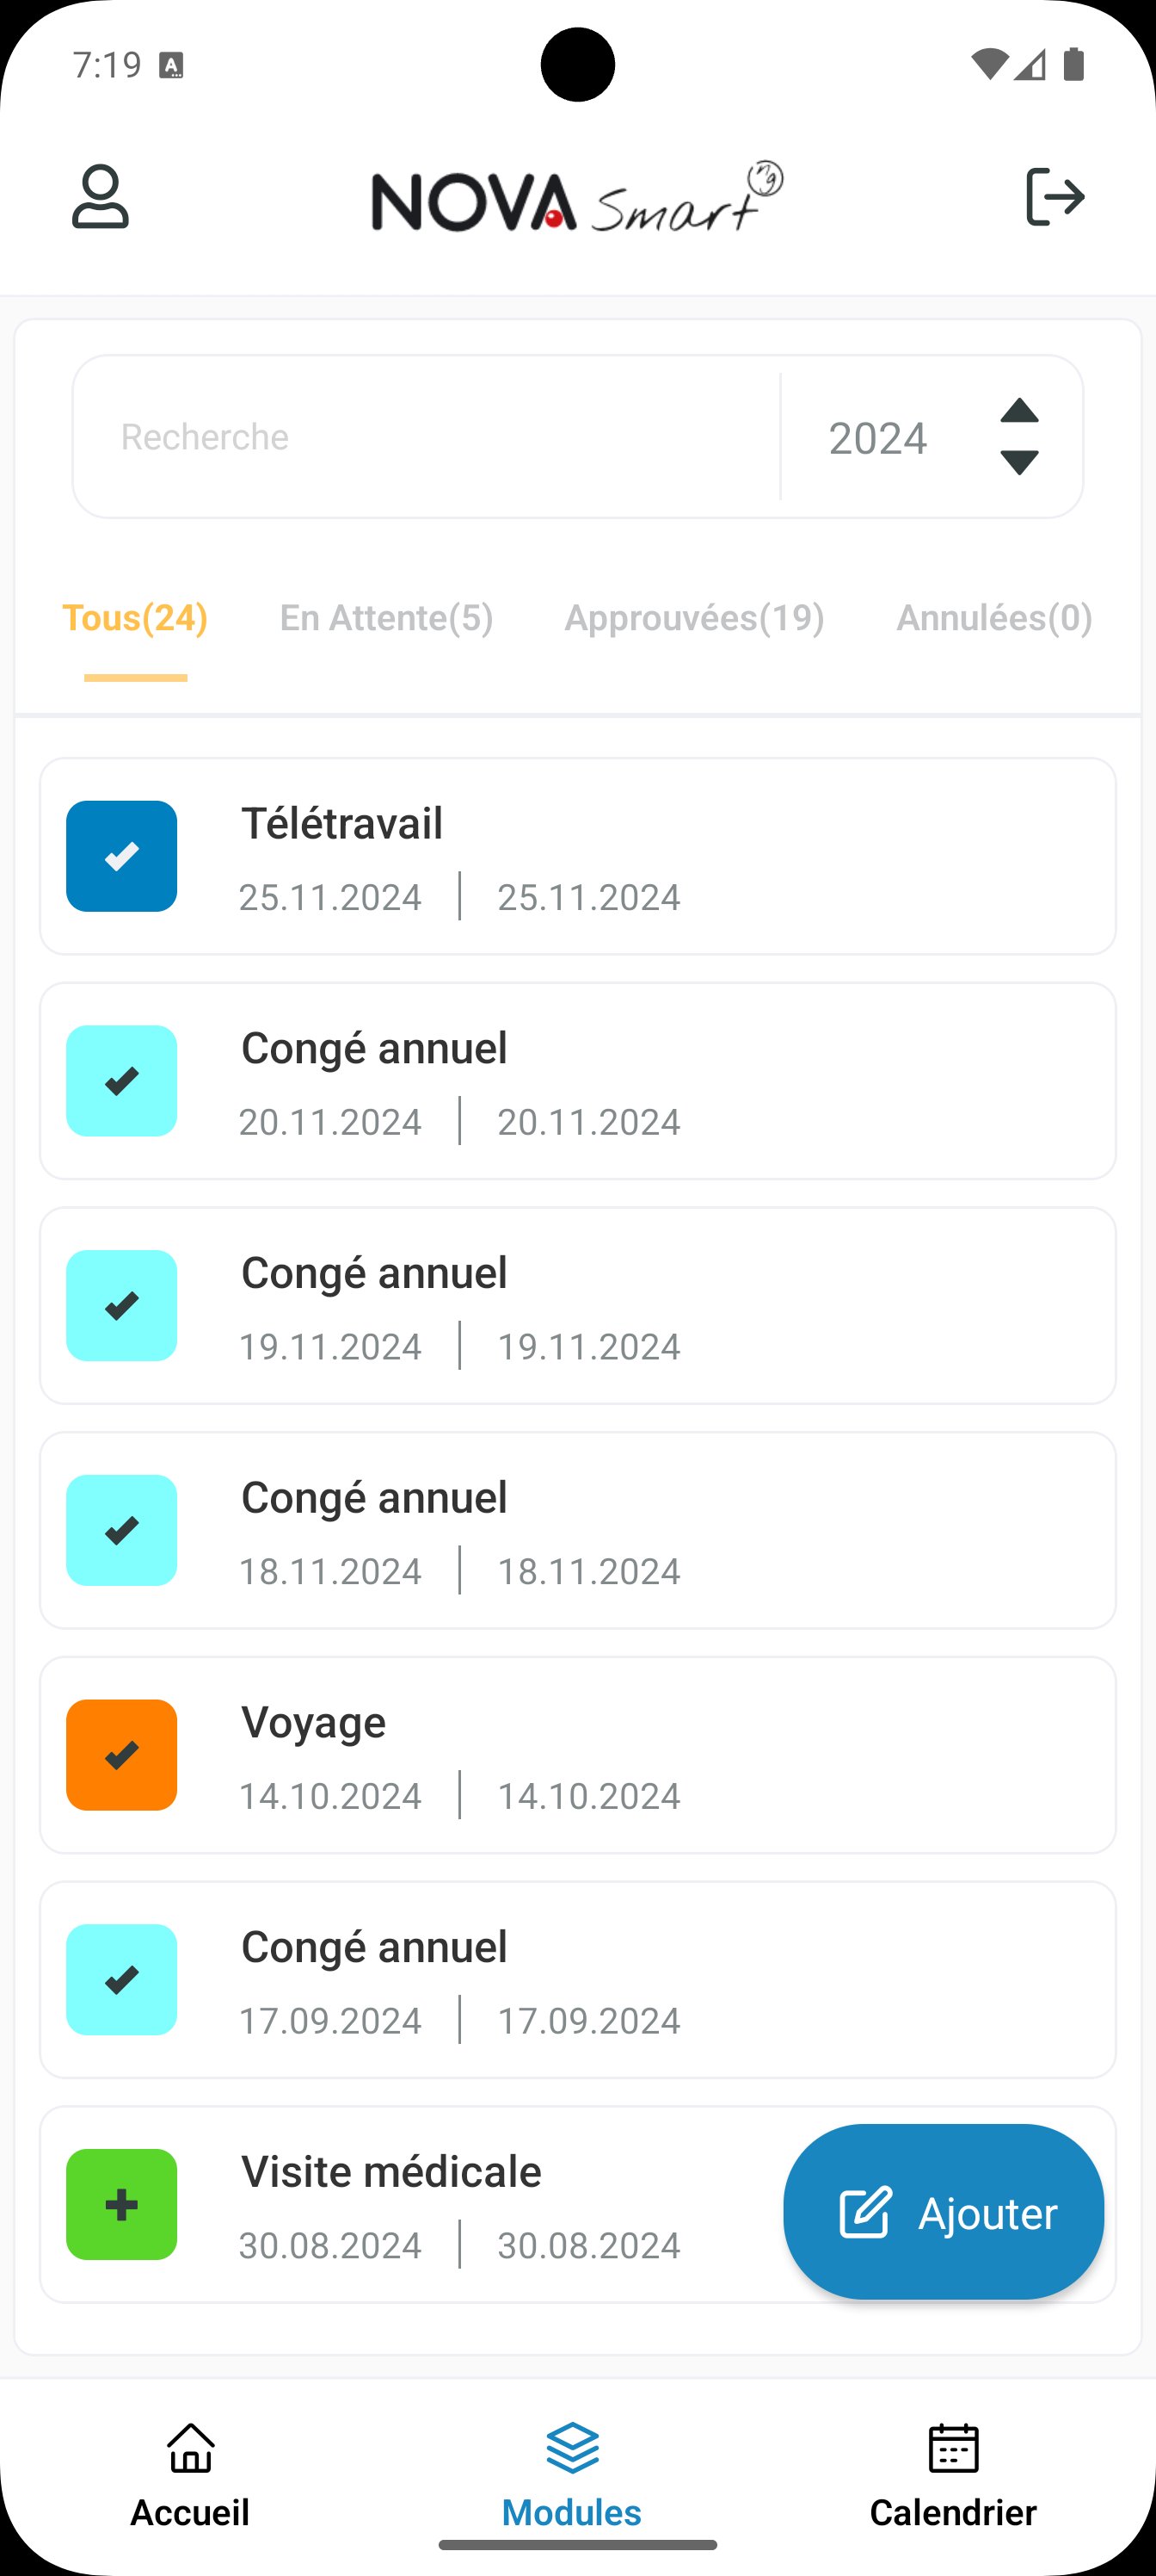Tap the logout icon
Viewport: 1156px width, 2576px height.
tap(1055, 197)
